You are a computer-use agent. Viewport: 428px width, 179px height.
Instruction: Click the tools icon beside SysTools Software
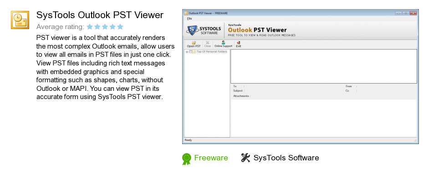click(x=246, y=158)
